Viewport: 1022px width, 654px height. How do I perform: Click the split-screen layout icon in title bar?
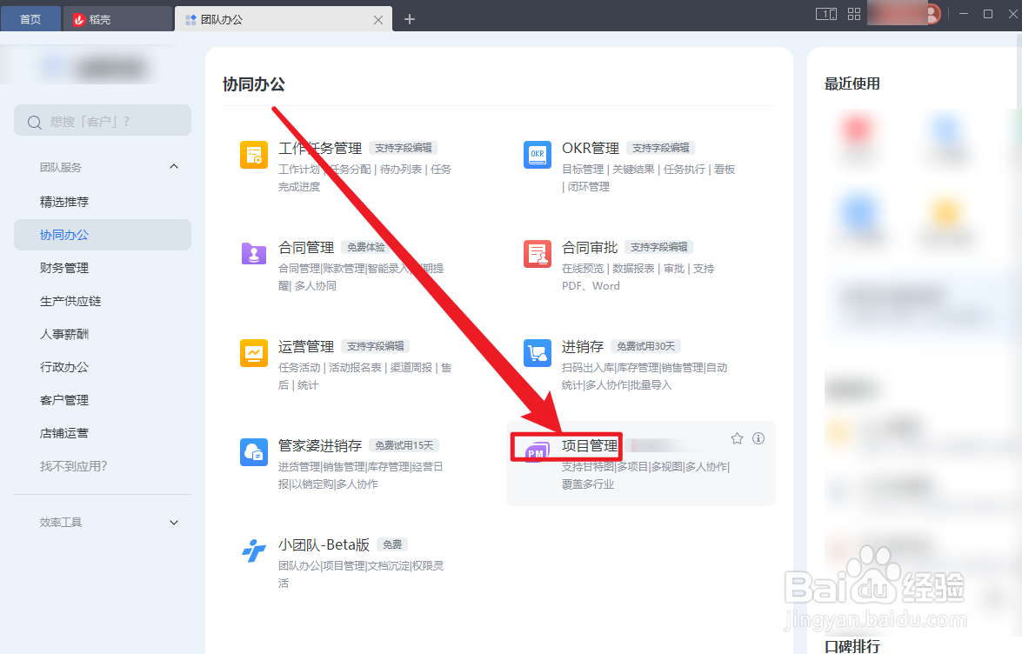coord(825,14)
